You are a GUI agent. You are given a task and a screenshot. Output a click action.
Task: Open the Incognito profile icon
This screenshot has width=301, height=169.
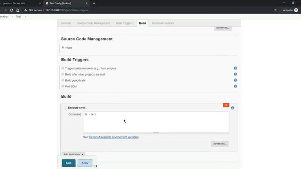[x=296, y=10]
